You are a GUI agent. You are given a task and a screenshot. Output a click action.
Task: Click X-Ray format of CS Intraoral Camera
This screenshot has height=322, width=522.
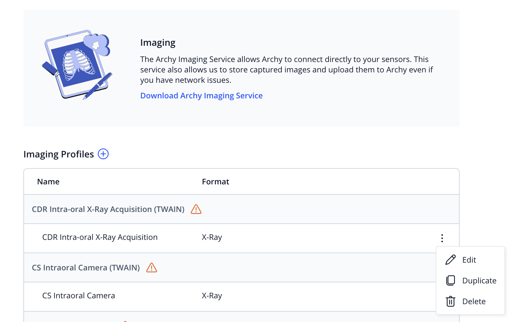212,296
